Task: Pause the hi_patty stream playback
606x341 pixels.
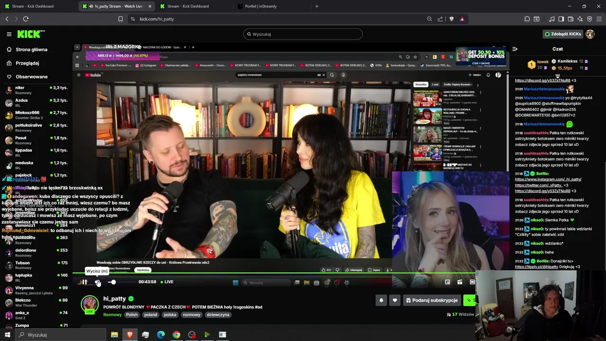Action: tap(84, 282)
